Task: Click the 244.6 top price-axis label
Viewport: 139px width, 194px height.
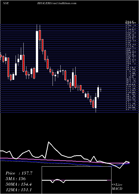Action: (130, 22)
